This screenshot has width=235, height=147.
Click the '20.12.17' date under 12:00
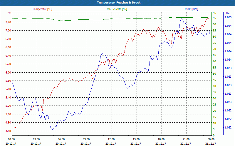click(111, 143)
